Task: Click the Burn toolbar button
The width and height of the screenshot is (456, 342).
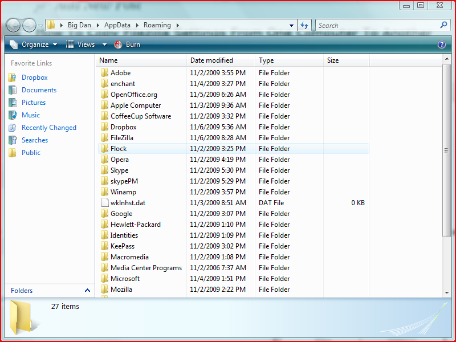Action: point(127,44)
